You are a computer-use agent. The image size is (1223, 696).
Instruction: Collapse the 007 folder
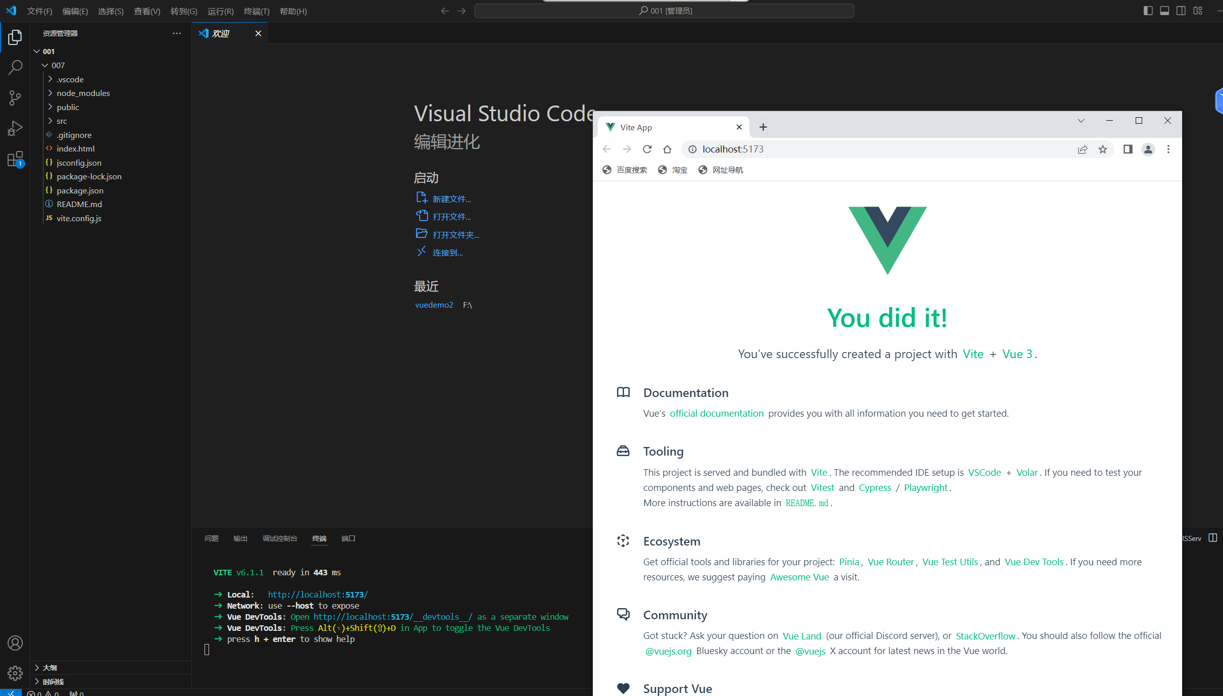coord(45,65)
